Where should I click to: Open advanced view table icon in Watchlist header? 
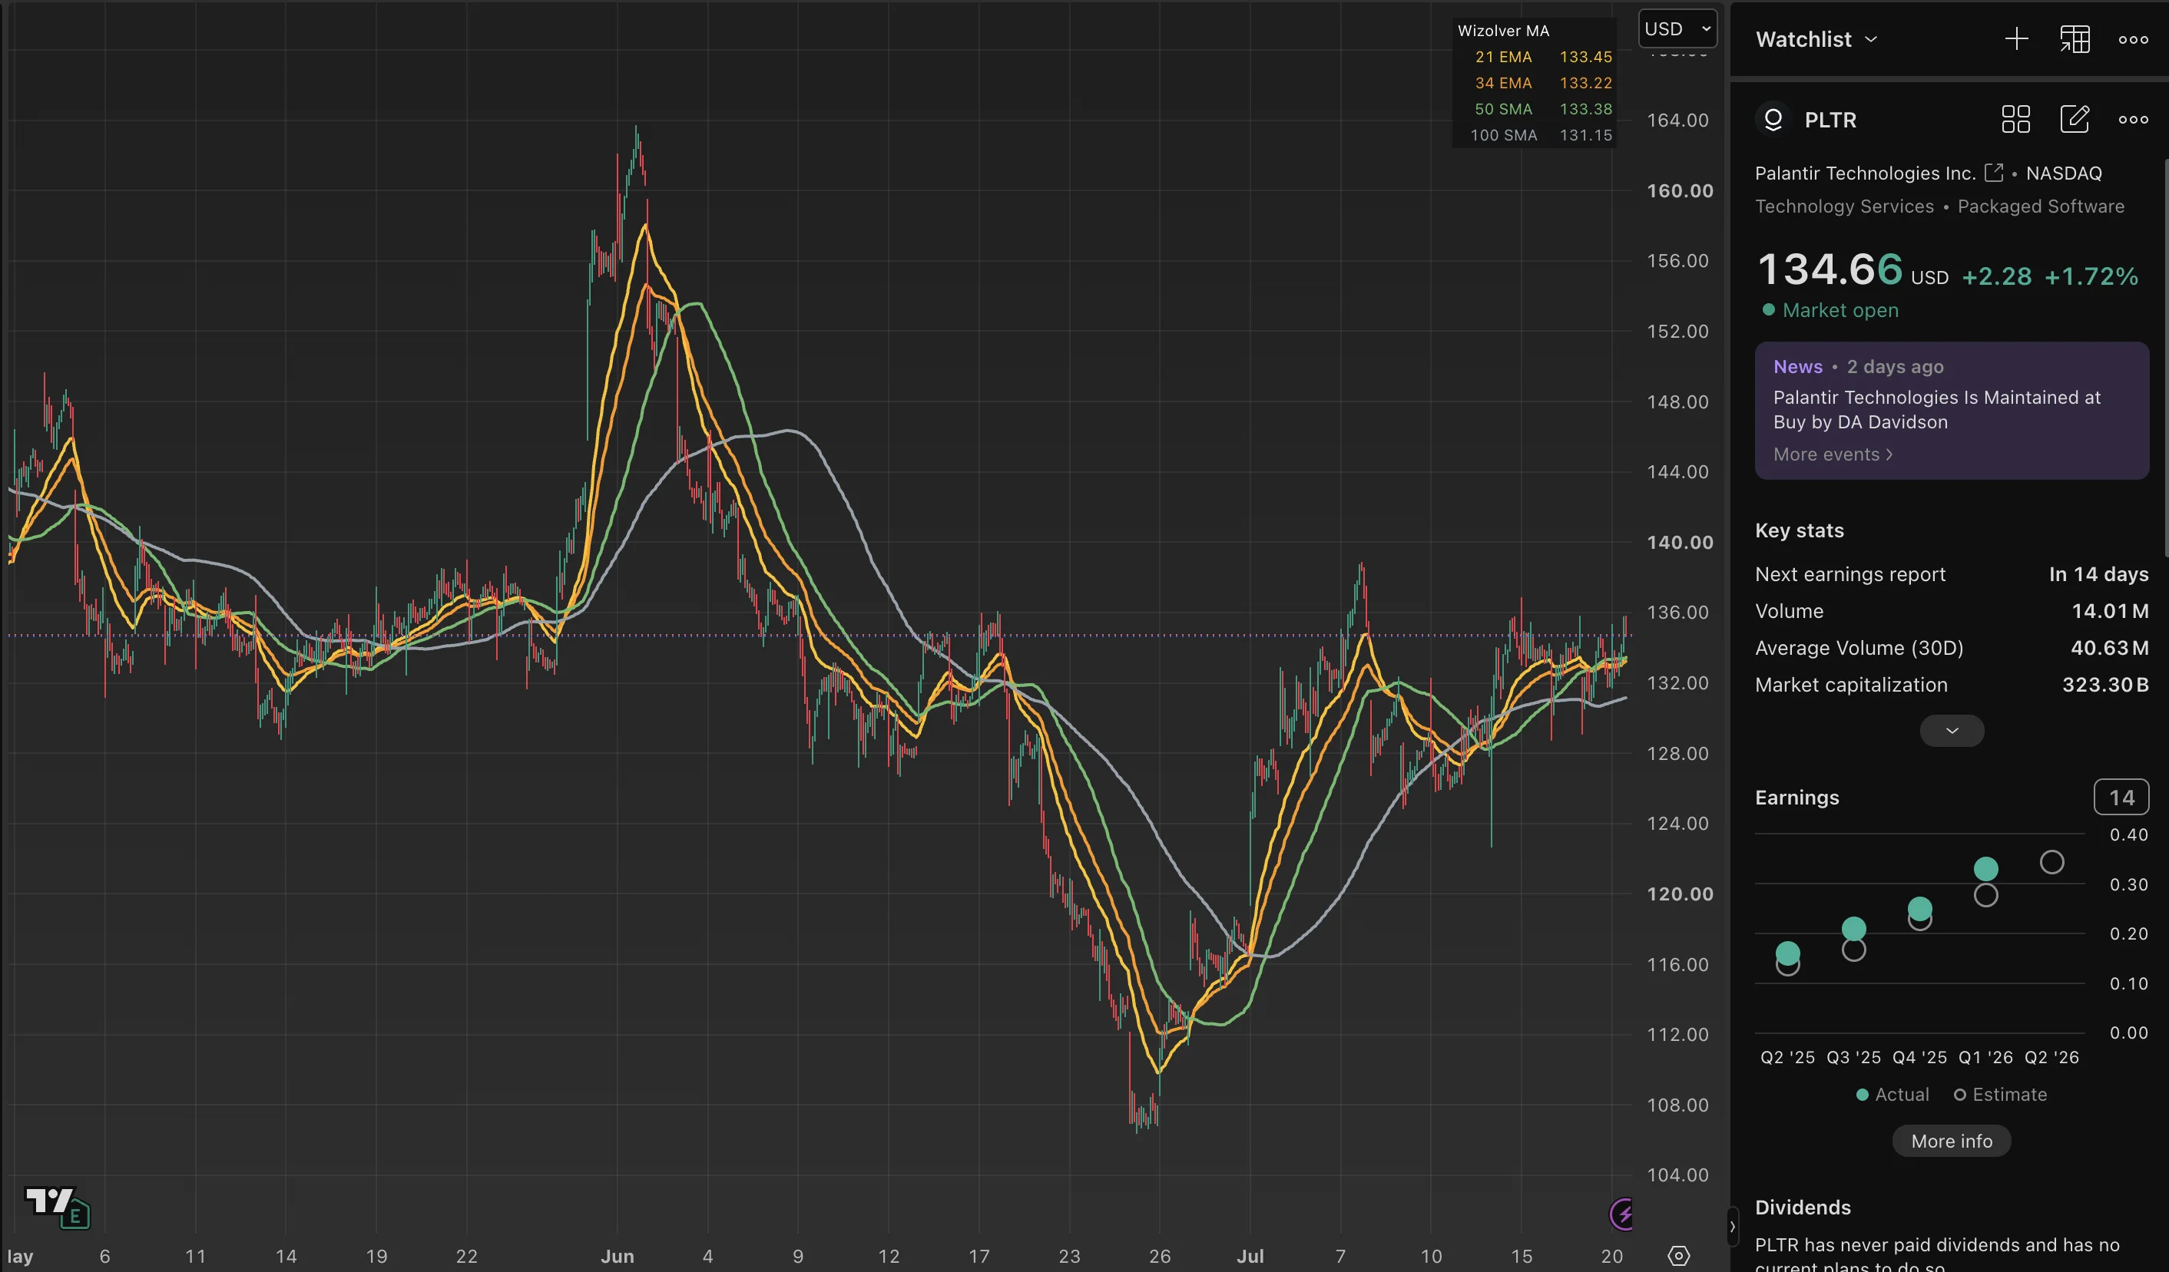pyautogui.click(x=2075, y=40)
